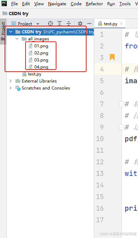Select file 01.png in project tree
The width and height of the screenshot is (138, 238).
point(41,46)
